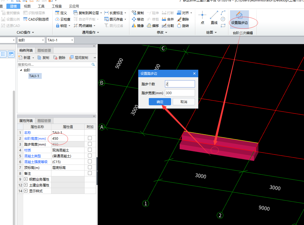Toggle 附加 checkbox for 备注 row
The image size is (304, 225).
(x=90, y=173)
